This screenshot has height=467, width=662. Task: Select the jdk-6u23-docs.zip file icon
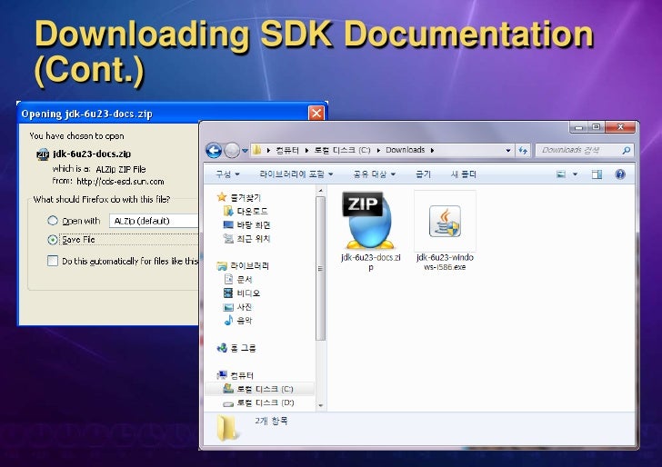pyautogui.click(x=369, y=220)
